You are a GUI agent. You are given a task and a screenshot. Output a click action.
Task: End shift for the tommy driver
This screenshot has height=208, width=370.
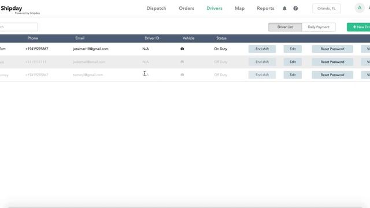(x=262, y=75)
